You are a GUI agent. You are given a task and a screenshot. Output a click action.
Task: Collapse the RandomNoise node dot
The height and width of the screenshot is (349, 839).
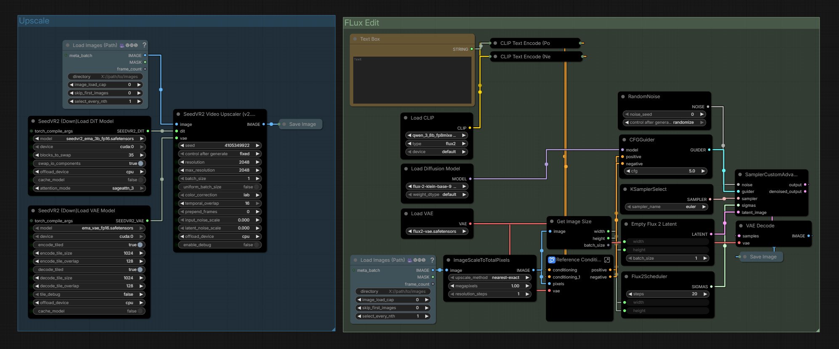623,96
